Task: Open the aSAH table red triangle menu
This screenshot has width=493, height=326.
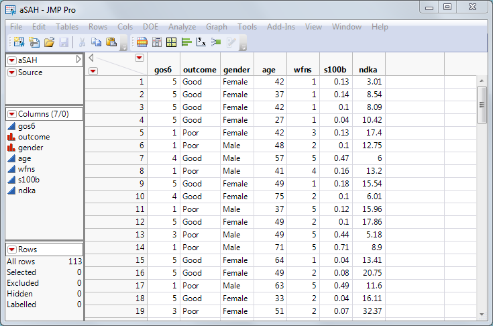Action: click(x=12, y=60)
